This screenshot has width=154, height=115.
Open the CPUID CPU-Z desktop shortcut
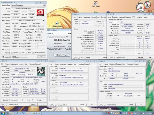coord(57,24)
